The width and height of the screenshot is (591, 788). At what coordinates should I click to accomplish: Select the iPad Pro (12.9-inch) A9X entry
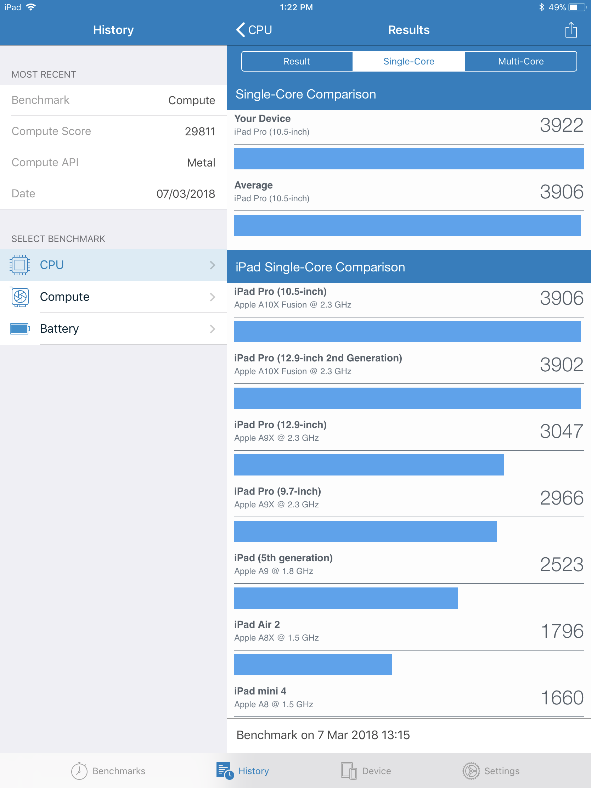(x=409, y=431)
